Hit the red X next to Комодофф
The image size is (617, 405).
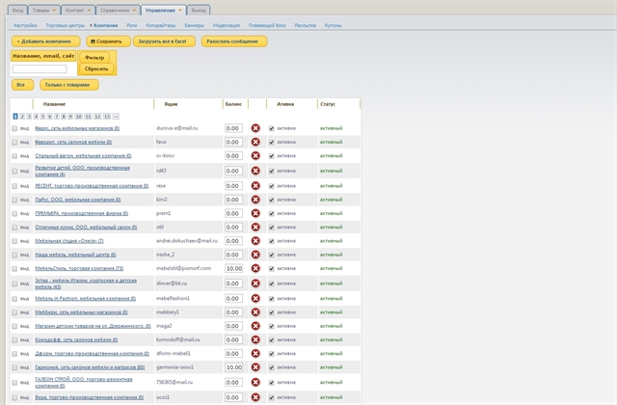click(255, 340)
